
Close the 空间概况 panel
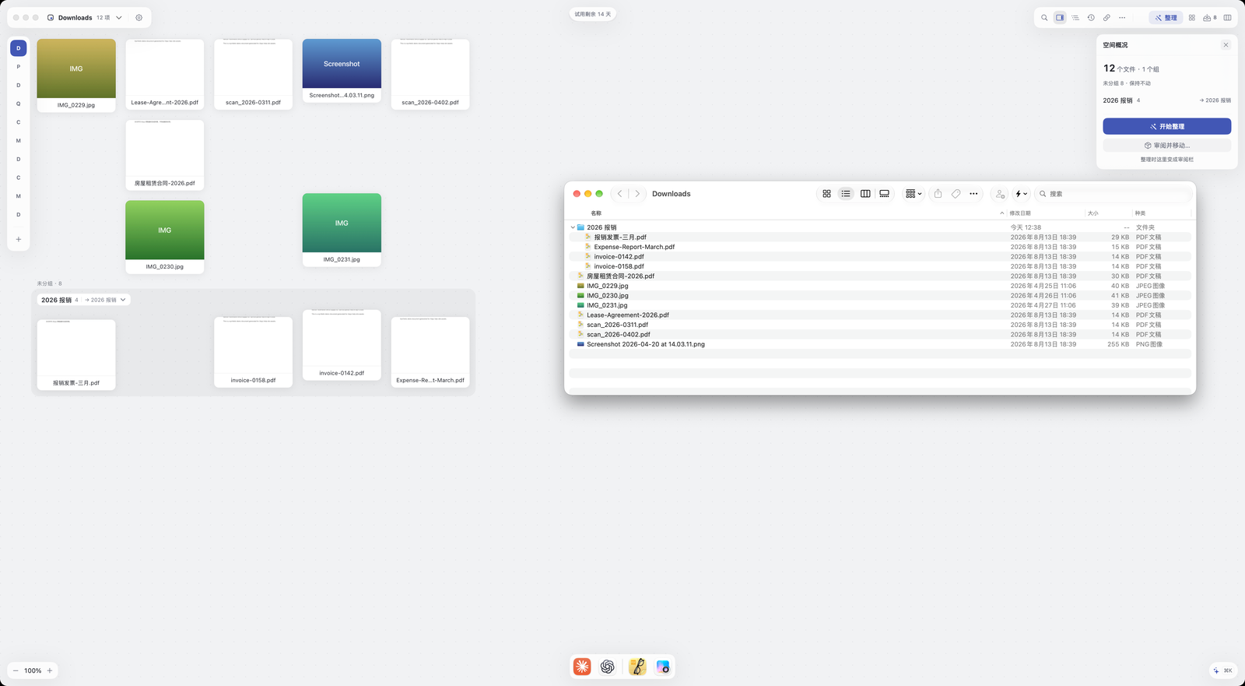point(1226,45)
